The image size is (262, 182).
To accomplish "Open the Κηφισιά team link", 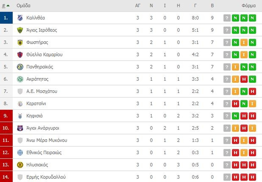I will [x=34, y=116].
